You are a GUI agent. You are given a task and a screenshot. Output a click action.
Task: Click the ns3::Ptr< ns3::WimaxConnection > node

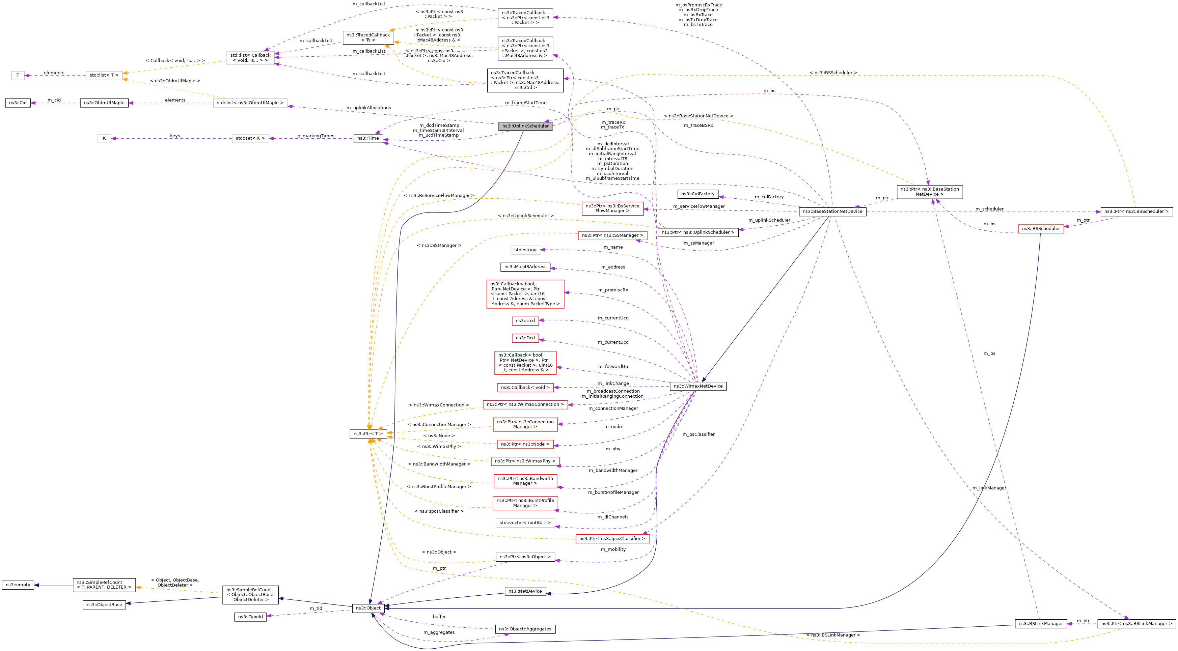pyautogui.click(x=525, y=404)
